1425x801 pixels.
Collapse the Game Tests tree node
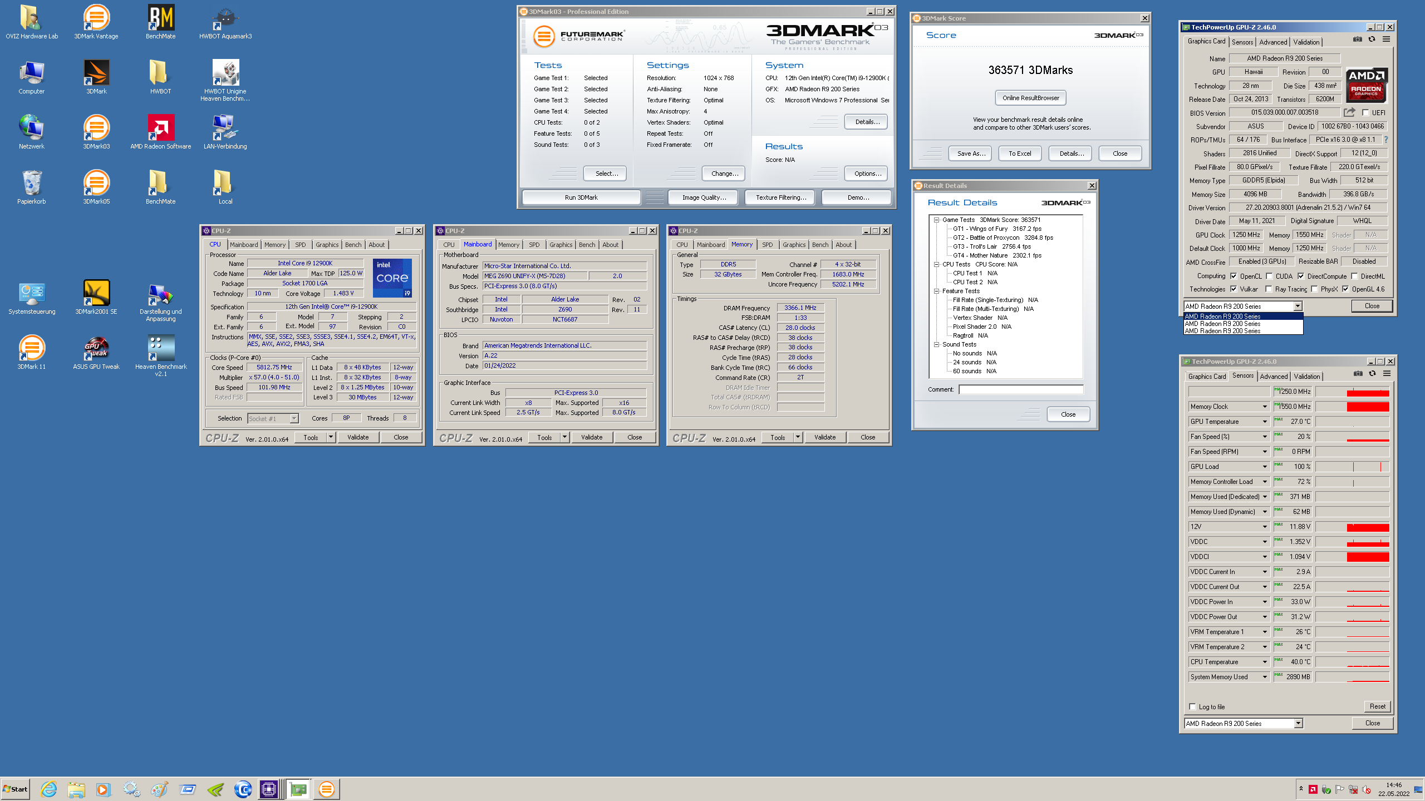[x=936, y=220]
